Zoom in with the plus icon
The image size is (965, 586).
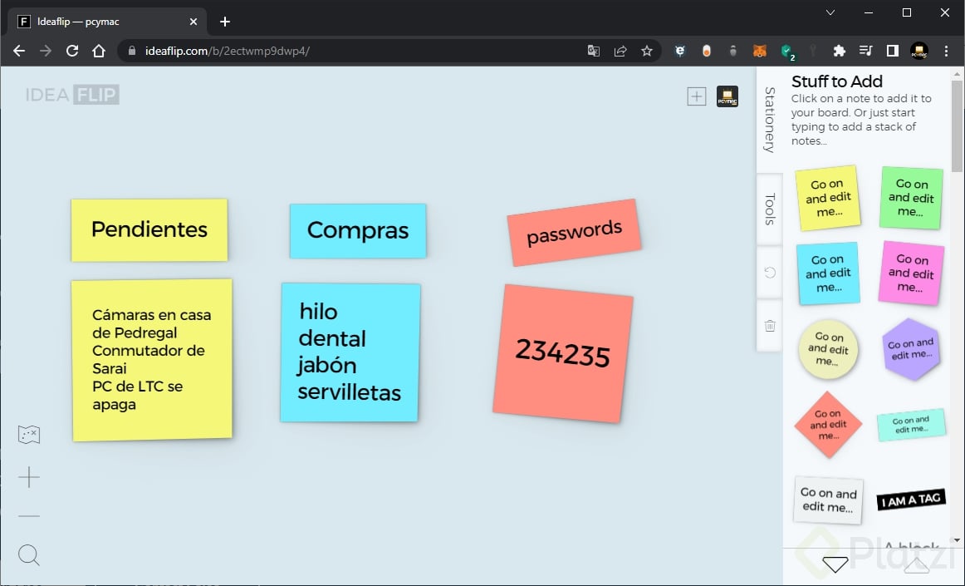[29, 477]
